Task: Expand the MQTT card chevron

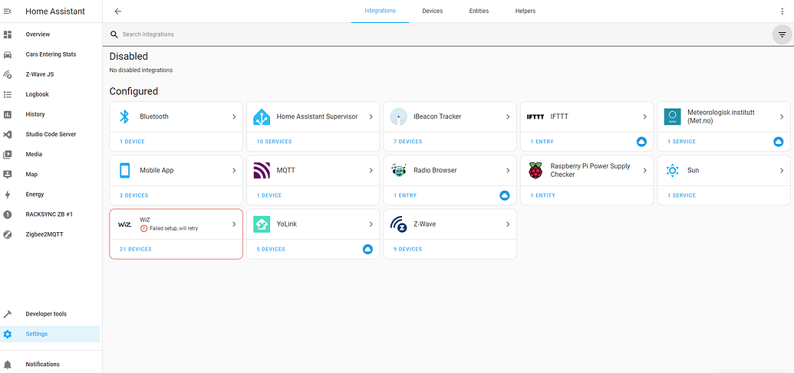Action: pos(371,170)
